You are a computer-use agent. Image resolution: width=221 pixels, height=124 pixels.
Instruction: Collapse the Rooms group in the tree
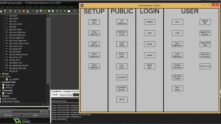pyautogui.click(x=0, y=74)
